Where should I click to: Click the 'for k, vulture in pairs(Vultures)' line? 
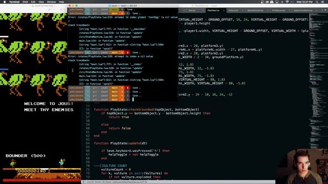pyautogui.click(x=134, y=173)
